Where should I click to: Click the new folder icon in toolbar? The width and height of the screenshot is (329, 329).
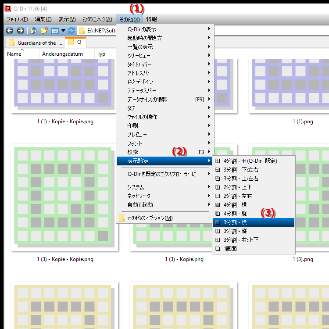tap(44, 31)
